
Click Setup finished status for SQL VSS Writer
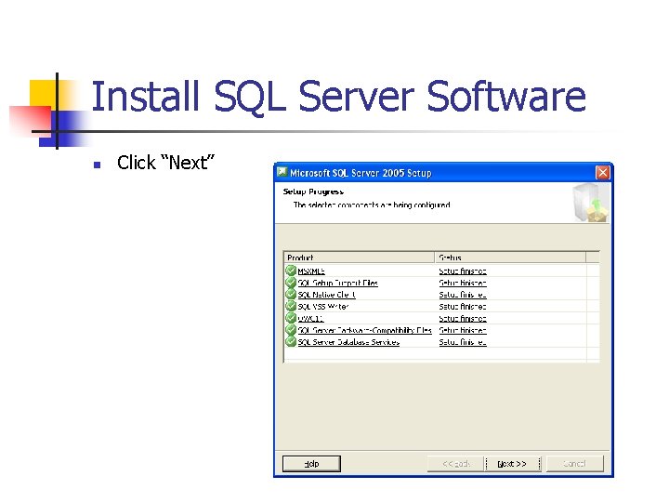[x=463, y=307]
